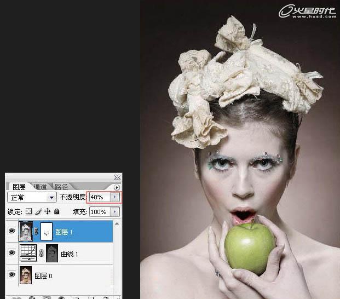Image resolution: width=340 pixels, height=299 pixels.
Task: Select the 图层 1 layer mask thumbnail
Action: [x=47, y=231]
